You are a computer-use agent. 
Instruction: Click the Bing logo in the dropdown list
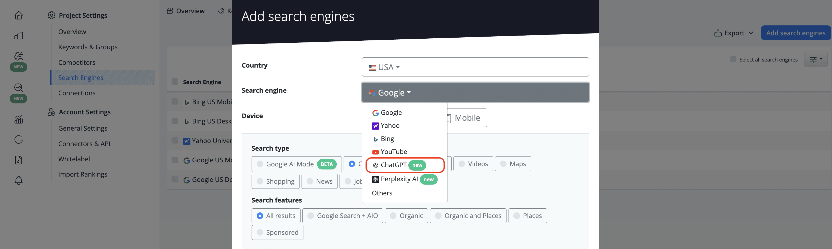coord(376,139)
